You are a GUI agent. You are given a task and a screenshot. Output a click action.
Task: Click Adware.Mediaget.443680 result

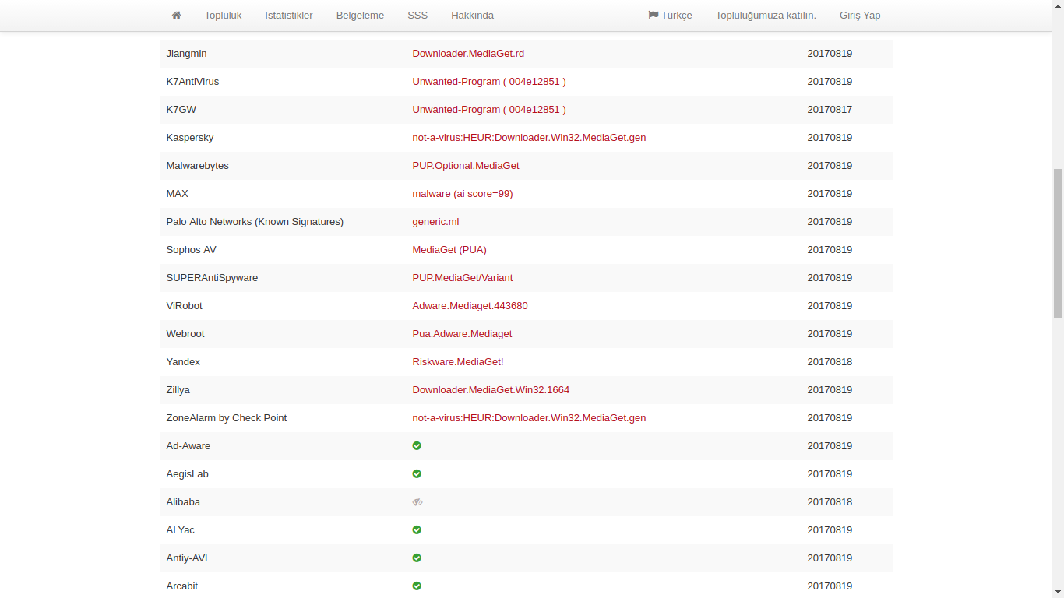(x=470, y=306)
